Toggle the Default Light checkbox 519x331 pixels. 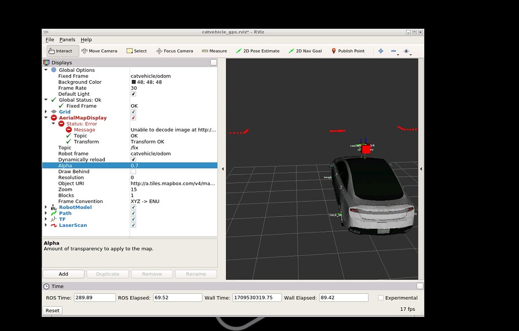click(133, 94)
